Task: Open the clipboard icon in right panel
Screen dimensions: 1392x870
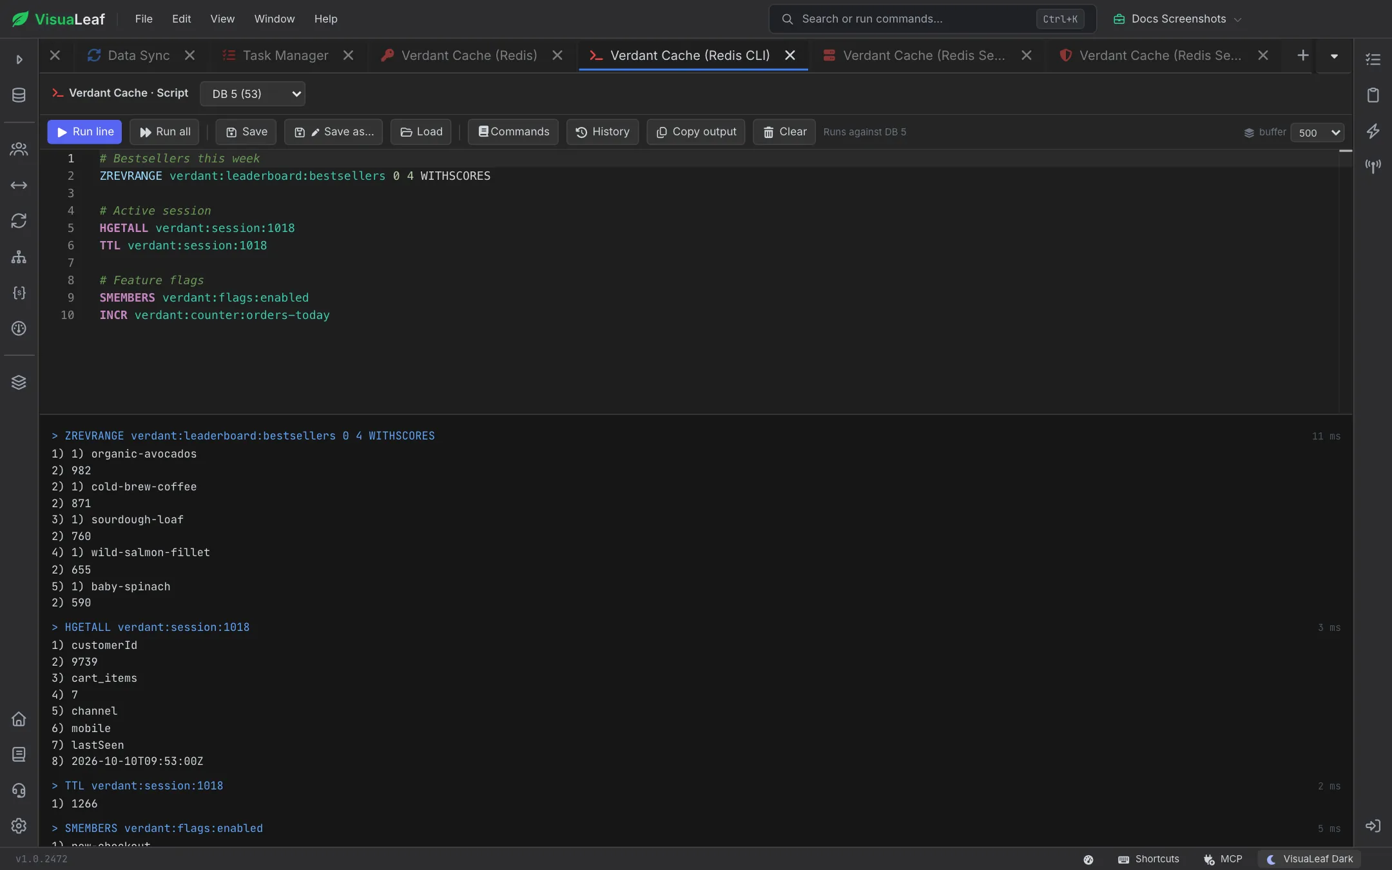Action: coord(1373,95)
